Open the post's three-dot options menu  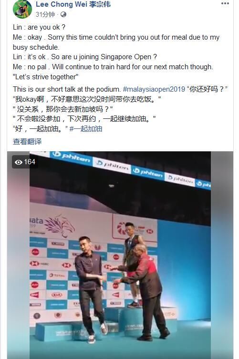[x=225, y=3]
